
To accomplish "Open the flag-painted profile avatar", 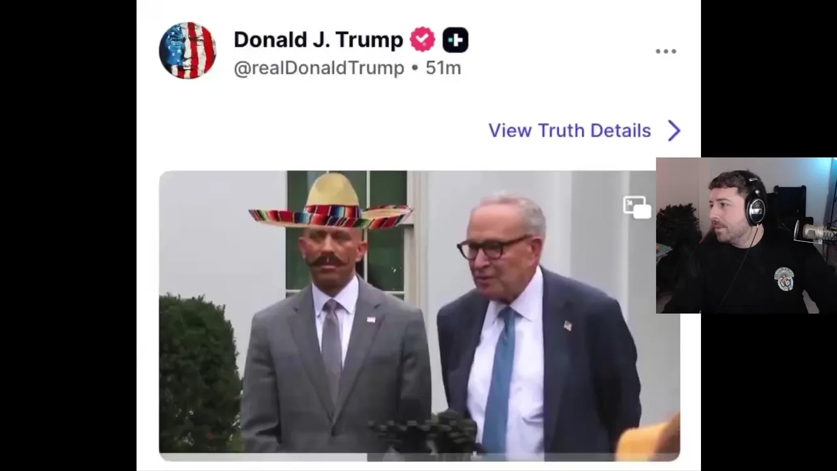I will (188, 50).
